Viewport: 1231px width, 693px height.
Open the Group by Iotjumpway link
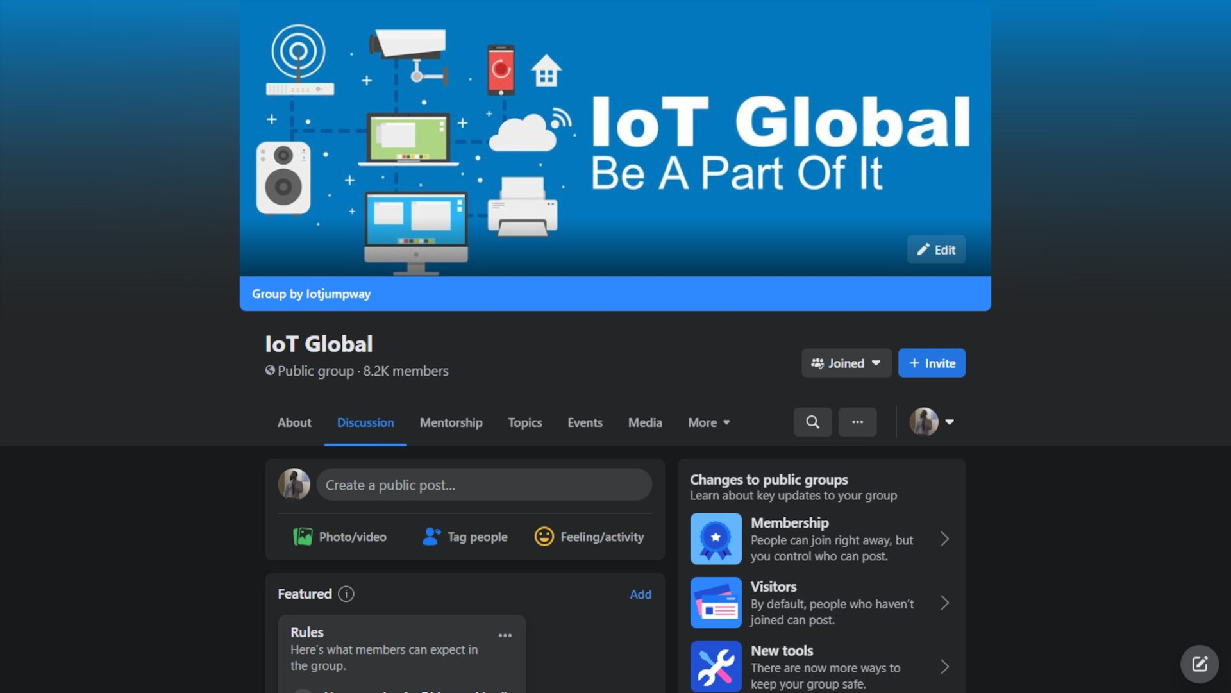tap(311, 294)
